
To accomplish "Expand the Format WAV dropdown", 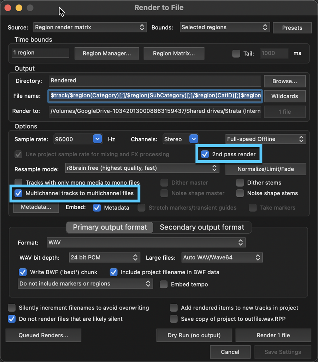I will click(146, 242).
